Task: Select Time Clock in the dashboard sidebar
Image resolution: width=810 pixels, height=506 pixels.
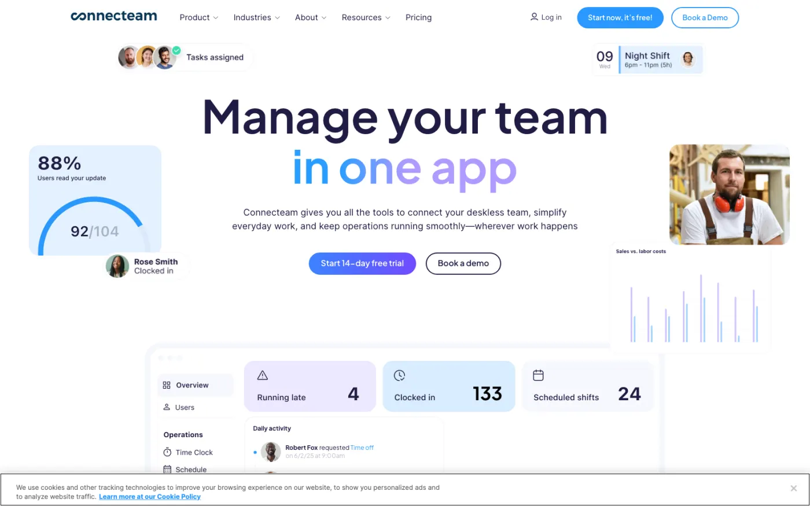Action: pyautogui.click(x=188, y=452)
